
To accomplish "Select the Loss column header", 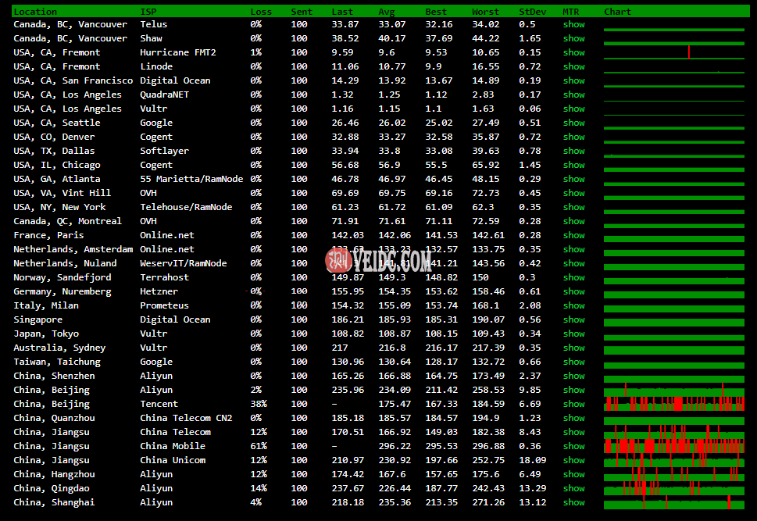I will pos(261,12).
